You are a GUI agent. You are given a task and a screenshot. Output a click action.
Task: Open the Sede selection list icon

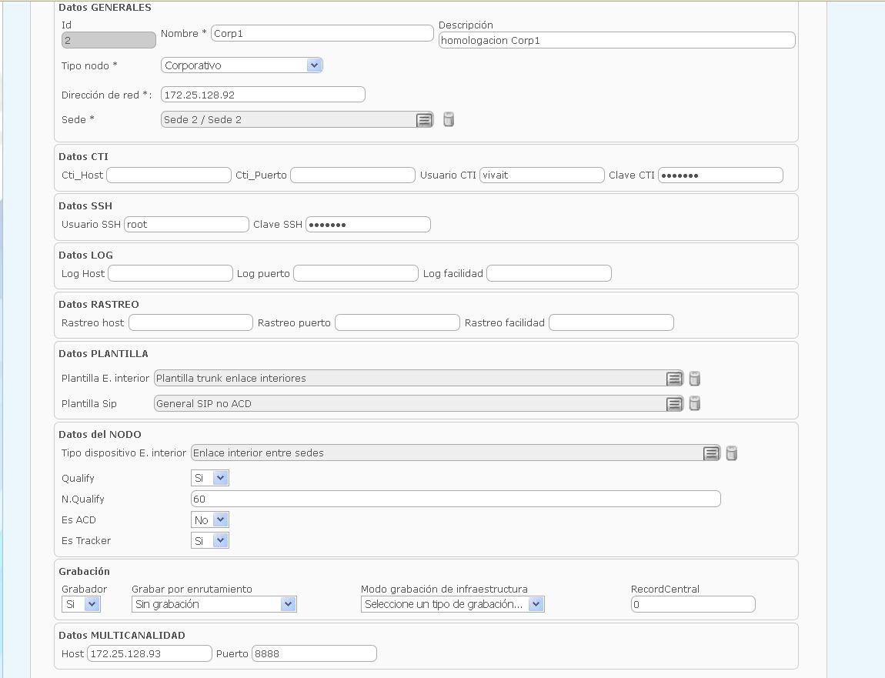(x=425, y=120)
